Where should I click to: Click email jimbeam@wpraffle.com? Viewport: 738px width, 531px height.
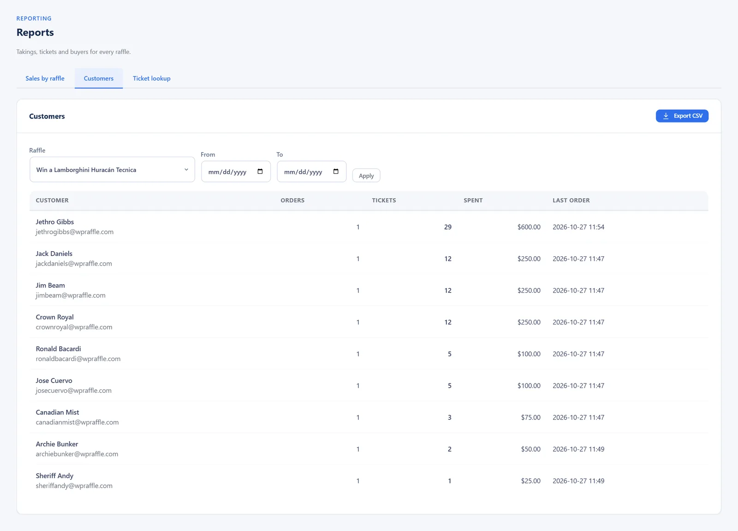click(x=71, y=295)
